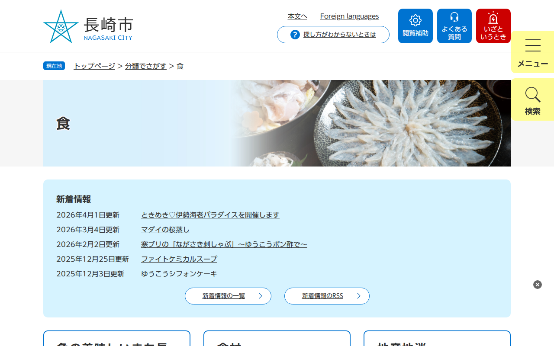Click the 2026年3月4日更新 date text
The height and width of the screenshot is (346, 554).
click(88, 230)
